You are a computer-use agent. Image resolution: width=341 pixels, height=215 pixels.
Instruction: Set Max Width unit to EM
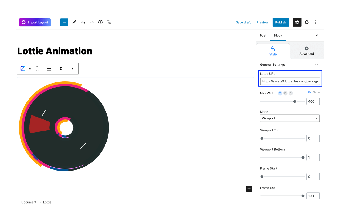(314, 92)
